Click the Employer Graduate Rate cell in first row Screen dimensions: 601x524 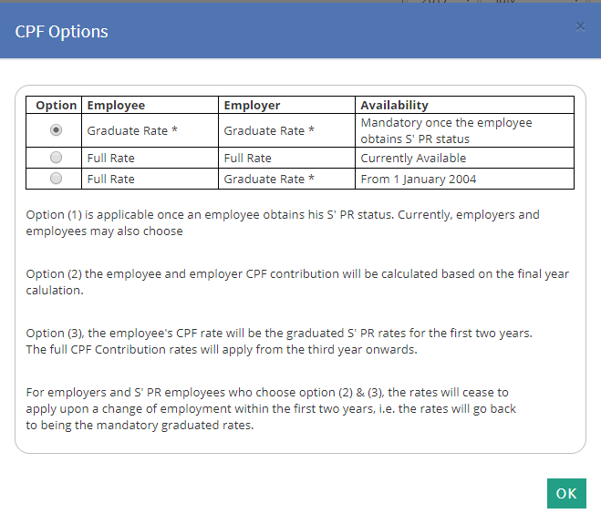point(269,130)
